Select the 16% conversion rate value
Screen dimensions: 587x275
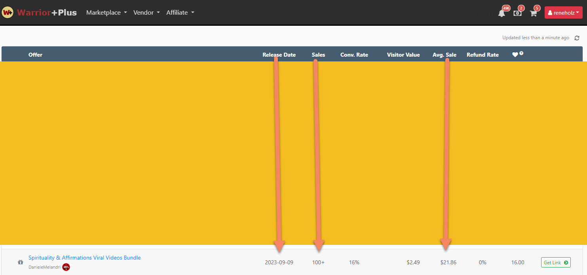354,262
